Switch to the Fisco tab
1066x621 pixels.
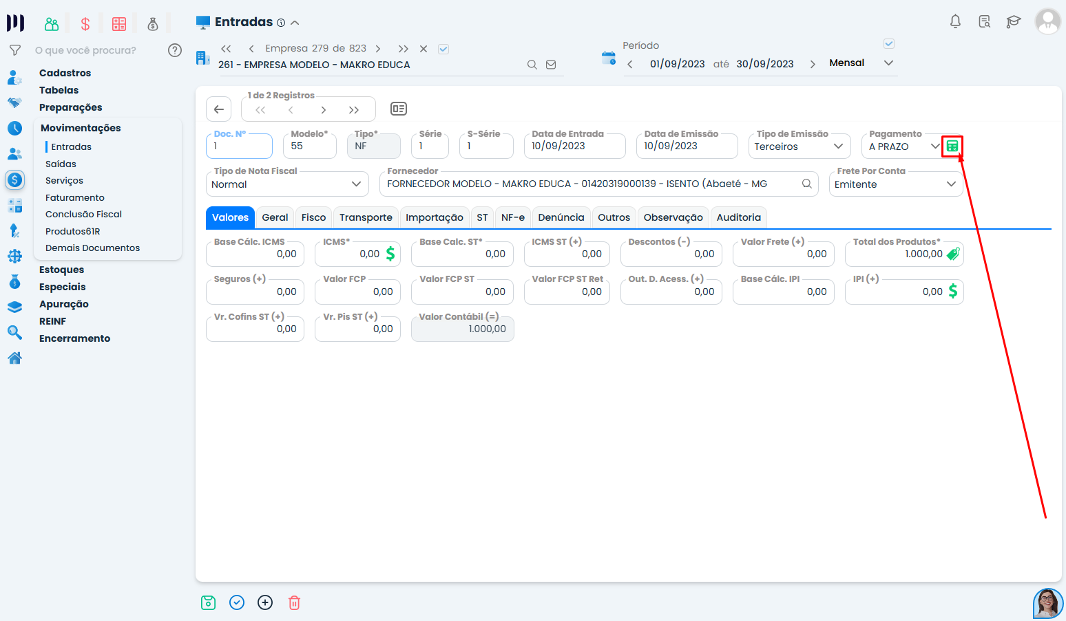click(x=313, y=217)
